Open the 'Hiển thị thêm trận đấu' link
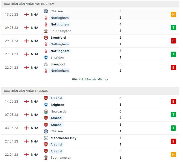The width and height of the screenshot is (183, 162). 88,79
